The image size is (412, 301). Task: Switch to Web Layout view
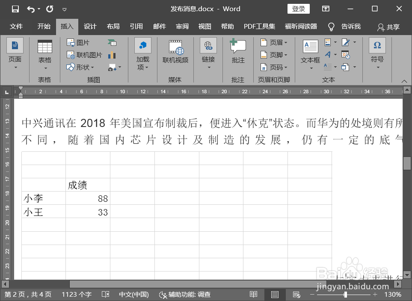pyautogui.click(x=296, y=295)
